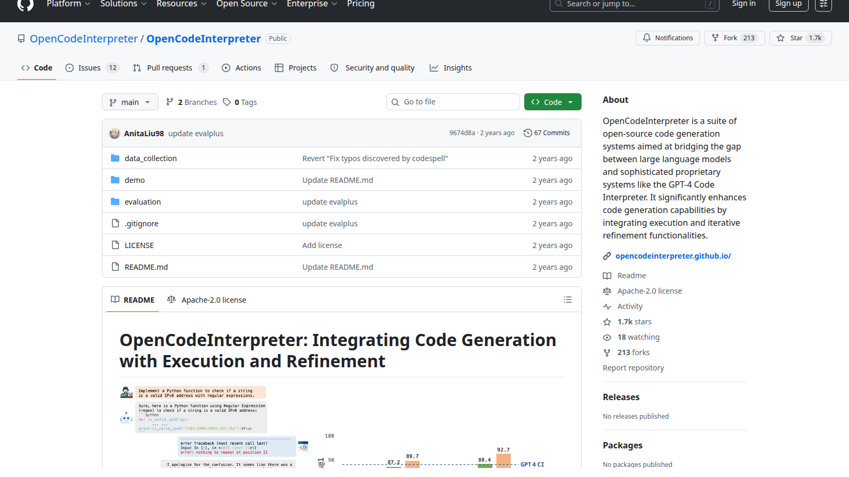Open the Pull requests tab

click(170, 68)
